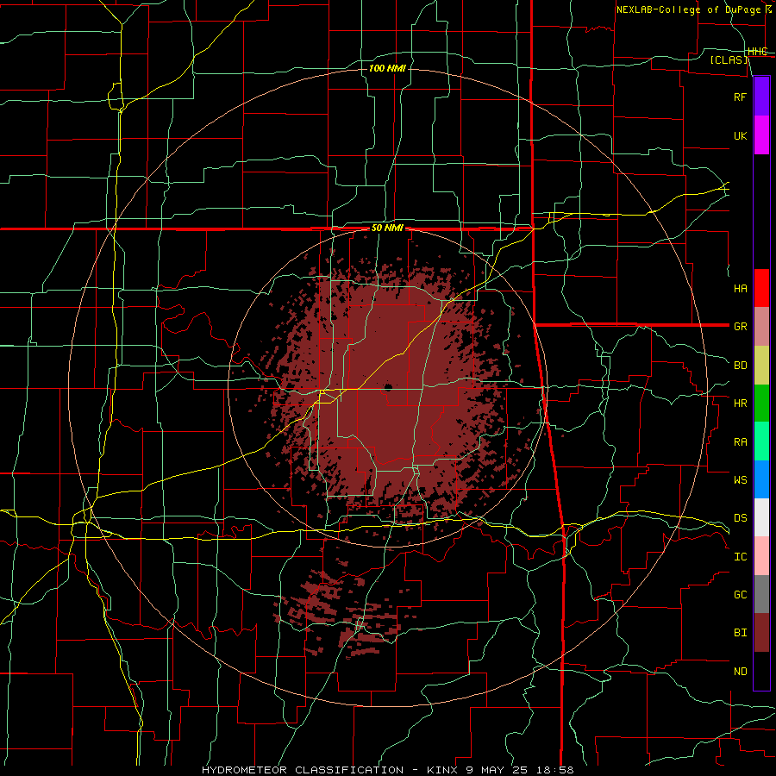Click the 'BD' legend label
The height and width of the screenshot is (776, 776).
pyautogui.click(x=740, y=366)
